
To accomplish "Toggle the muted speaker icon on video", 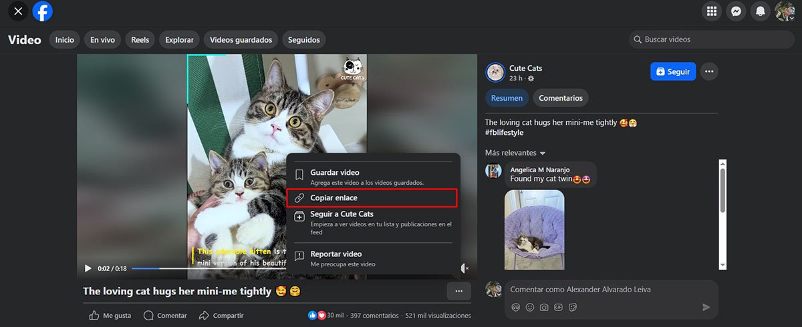I will click(465, 268).
